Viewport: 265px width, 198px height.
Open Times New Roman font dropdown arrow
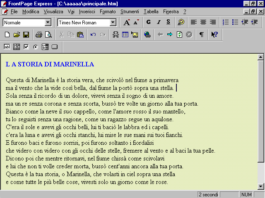113,22
